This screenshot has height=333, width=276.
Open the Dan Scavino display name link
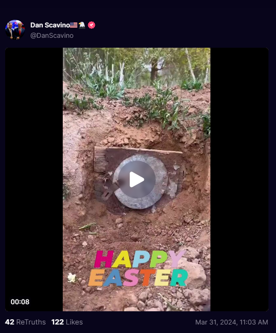click(50, 25)
